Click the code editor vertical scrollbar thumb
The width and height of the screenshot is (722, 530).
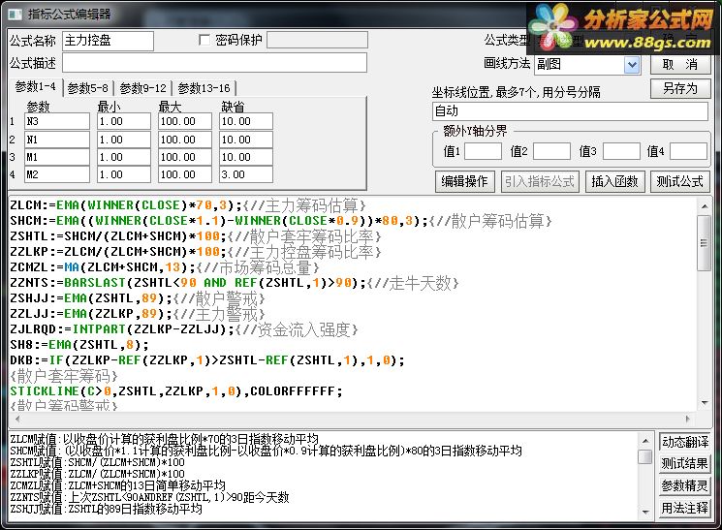click(704, 243)
